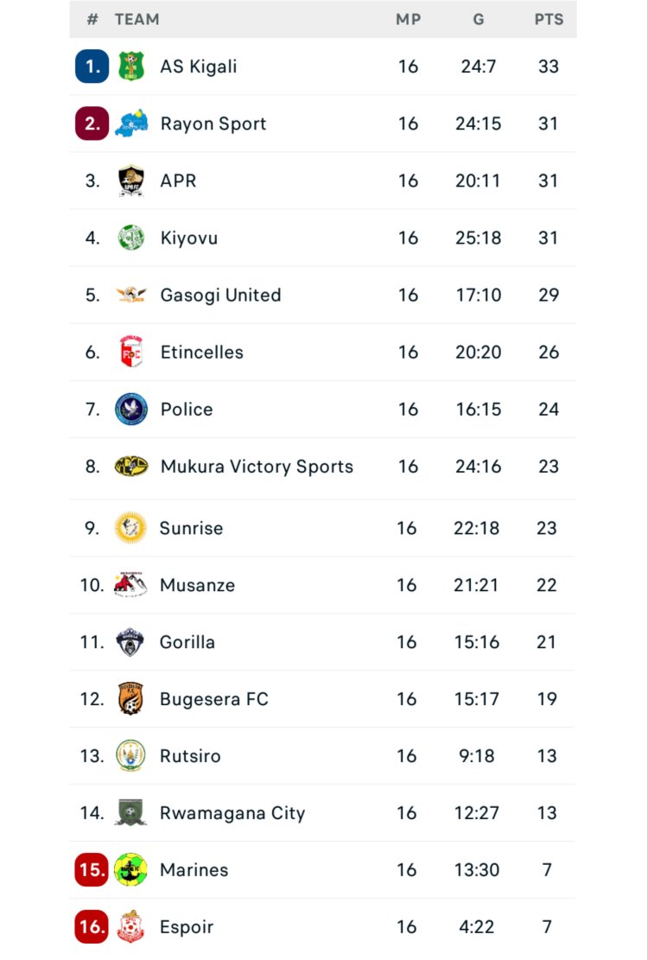Click the Bugesera FC orange badge
Viewport: 648px width, 960px height.
click(x=131, y=699)
